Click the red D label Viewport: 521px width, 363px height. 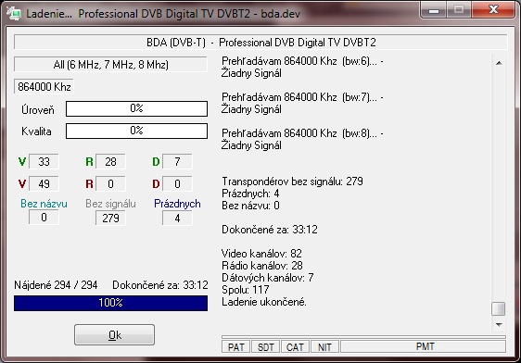(156, 184)
